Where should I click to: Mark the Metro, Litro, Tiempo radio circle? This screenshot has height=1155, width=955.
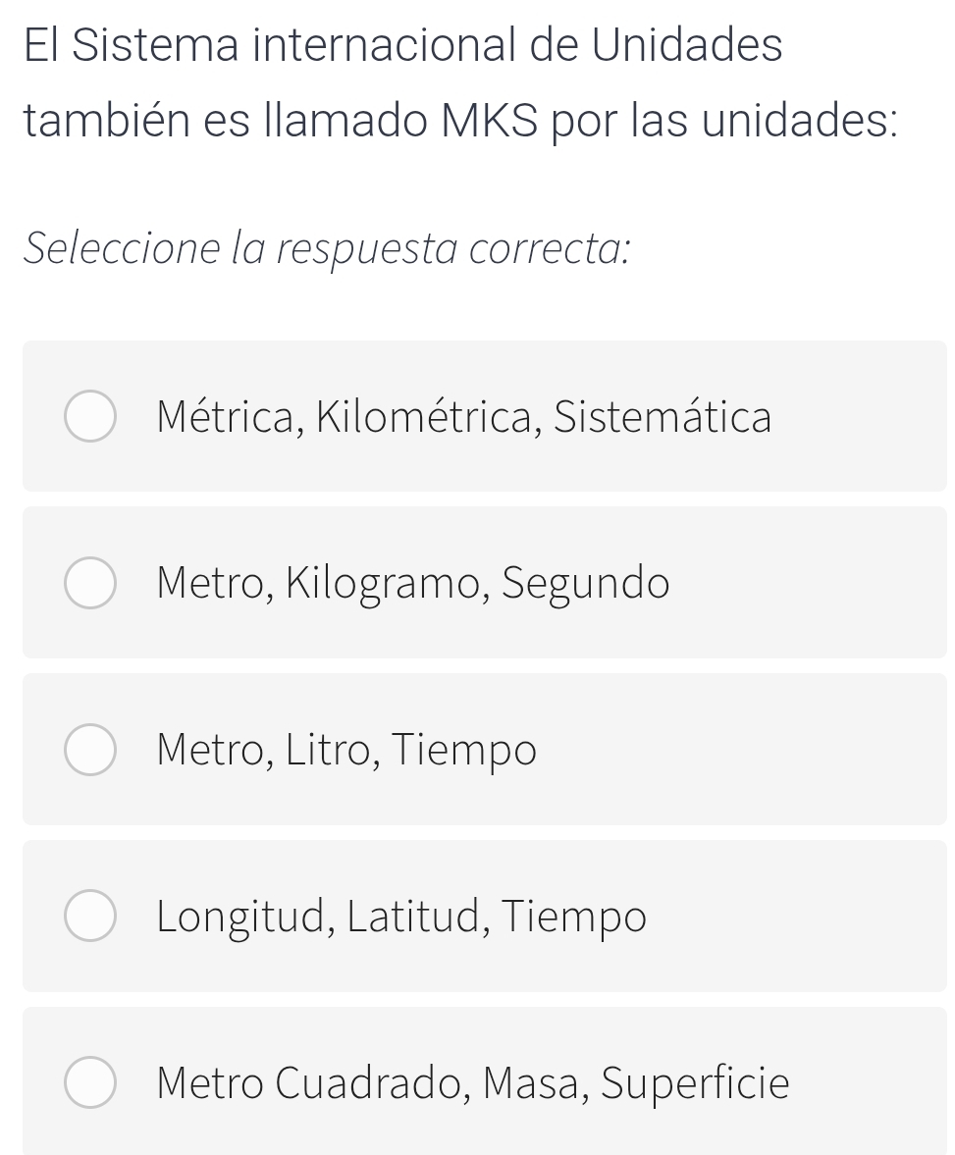[x=90, y=751]
